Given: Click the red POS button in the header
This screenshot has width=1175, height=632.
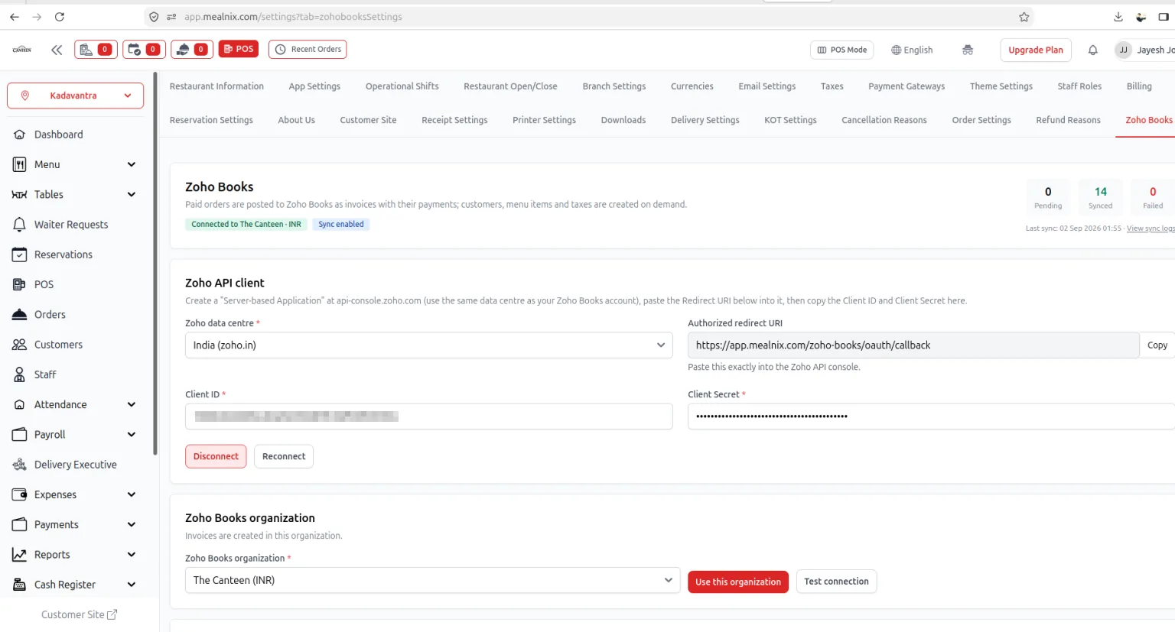Looking at the screenshot, I should tap(239, 49).
